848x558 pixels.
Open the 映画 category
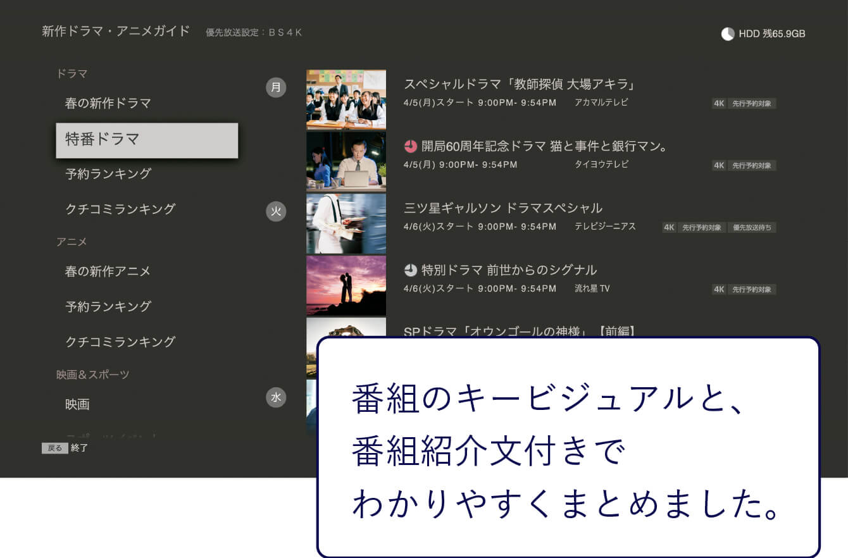pyautogui.click(x=77, y=404)
